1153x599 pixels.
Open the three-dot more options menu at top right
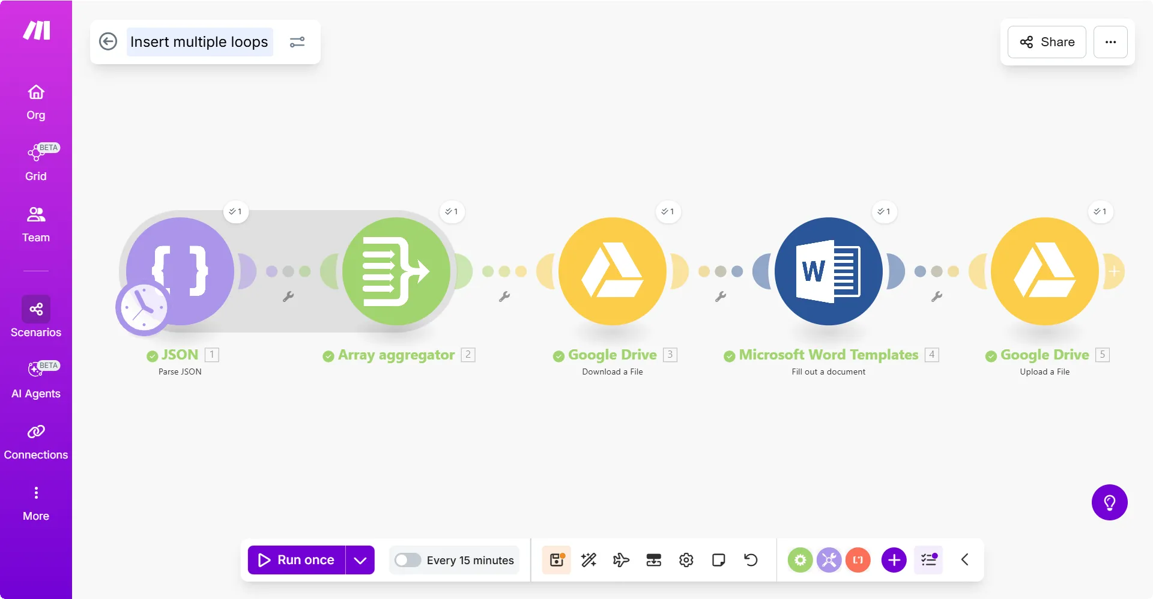pyautogui.click(x=1110, y=42)
